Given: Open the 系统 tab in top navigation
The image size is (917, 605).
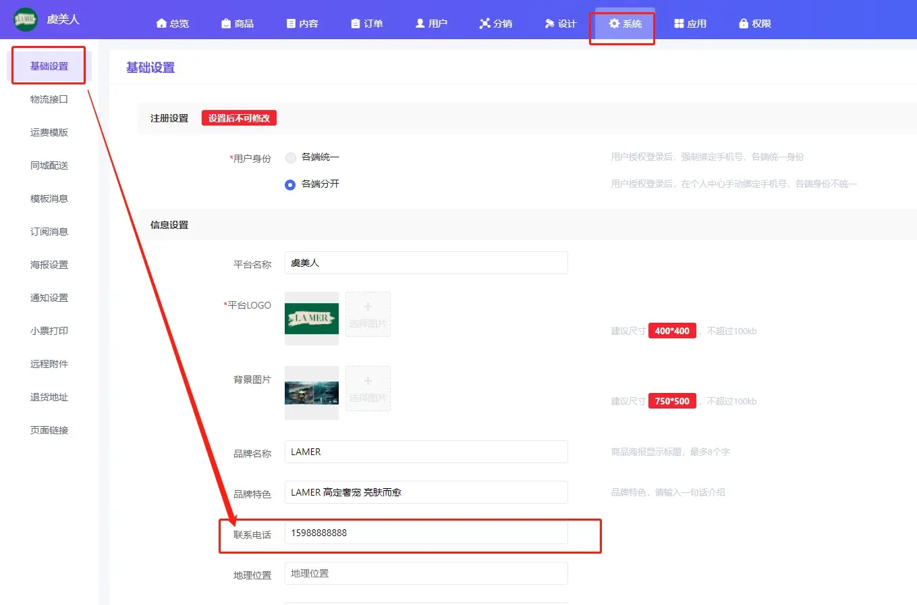Looking at the screenshot, I should coord(625,24).
